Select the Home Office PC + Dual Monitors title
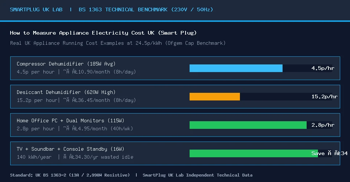 70,120
